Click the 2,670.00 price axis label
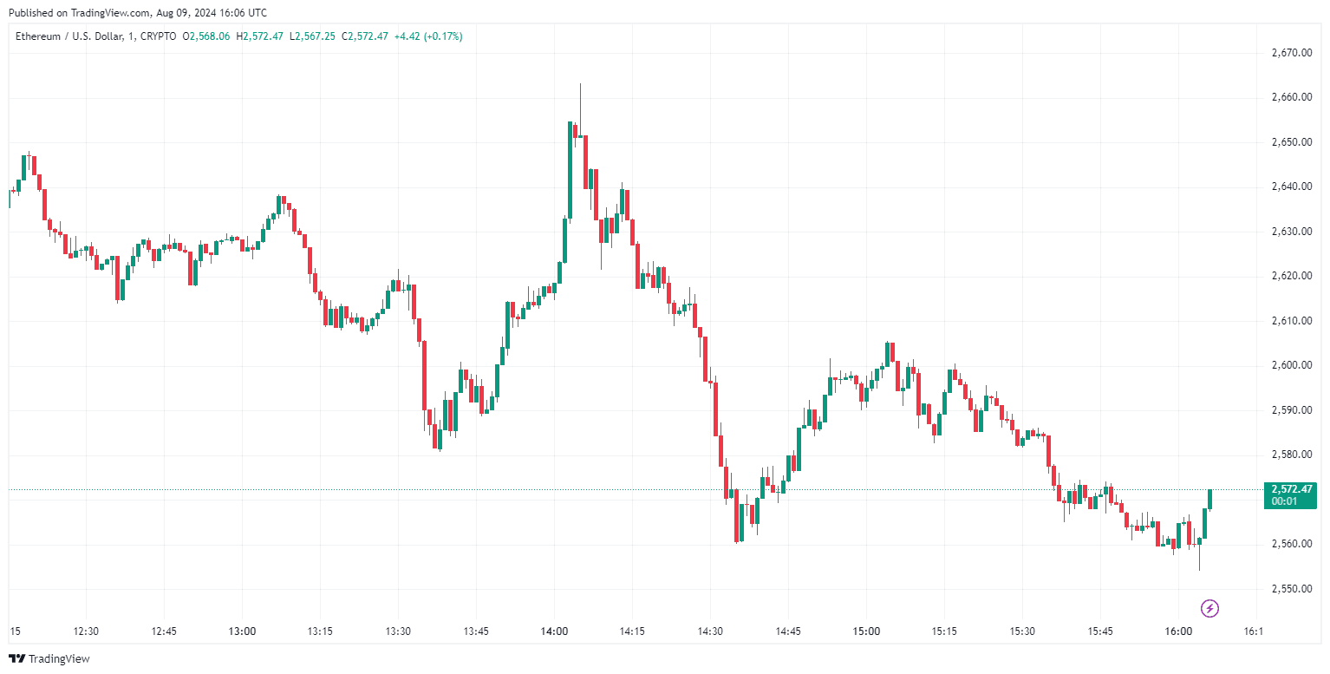The width and height of the screenshot is (1330, 674). (1290, 53)
